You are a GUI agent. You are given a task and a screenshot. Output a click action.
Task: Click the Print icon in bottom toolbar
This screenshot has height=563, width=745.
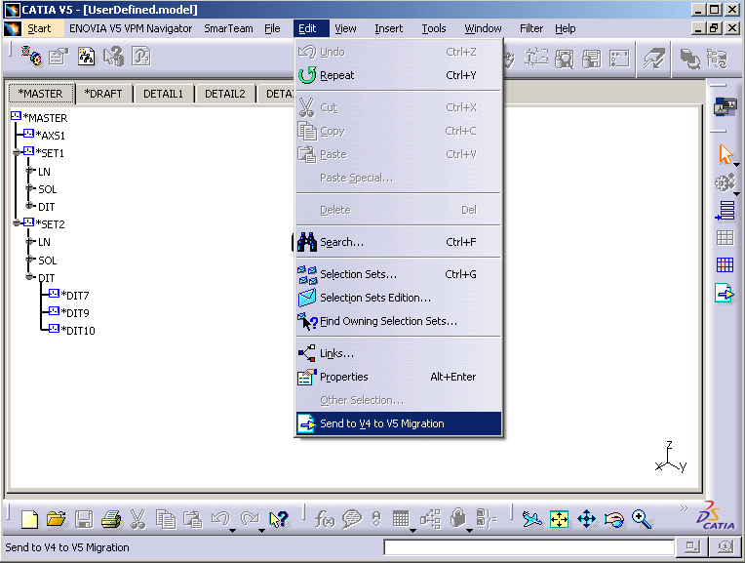click(x=111, y=519)
